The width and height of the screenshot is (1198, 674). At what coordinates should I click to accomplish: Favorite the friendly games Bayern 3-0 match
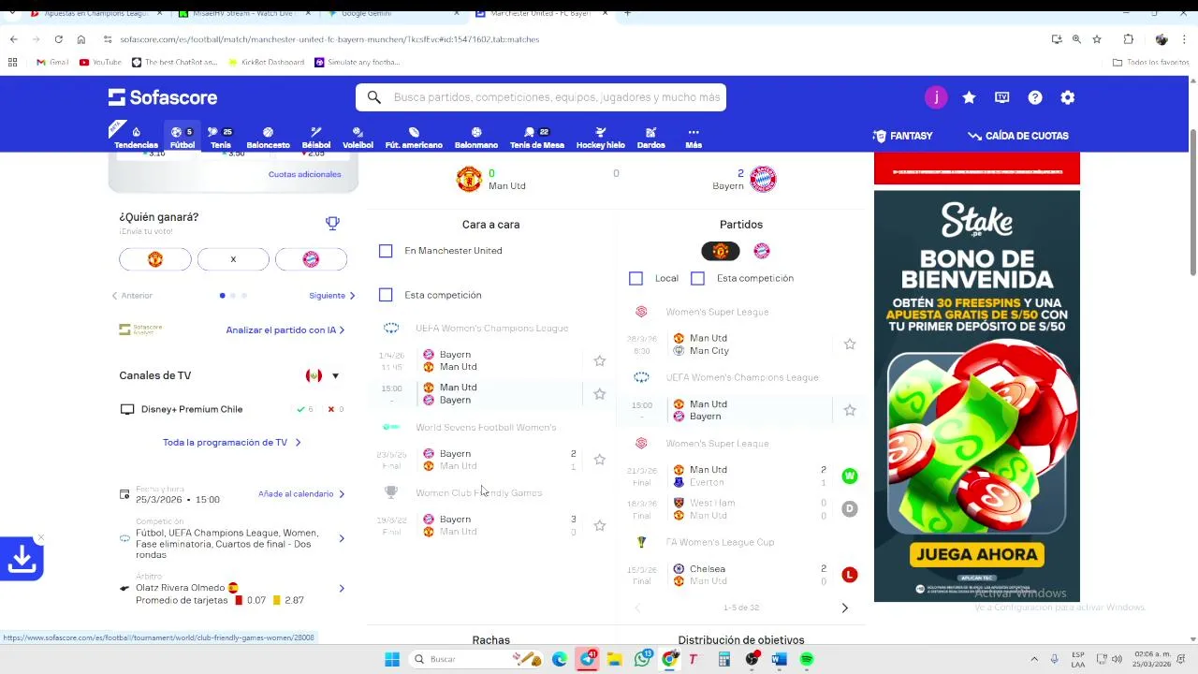(x=600, y=525)
